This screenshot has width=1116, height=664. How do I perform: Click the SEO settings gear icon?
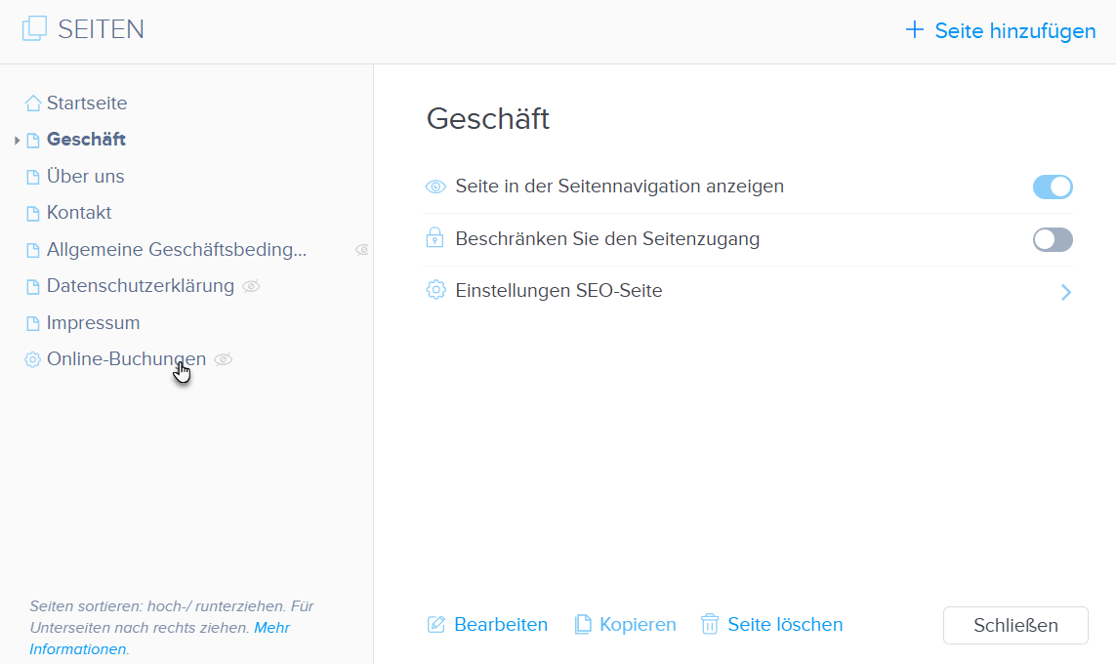pyautogui.click(x=435, y=290)
